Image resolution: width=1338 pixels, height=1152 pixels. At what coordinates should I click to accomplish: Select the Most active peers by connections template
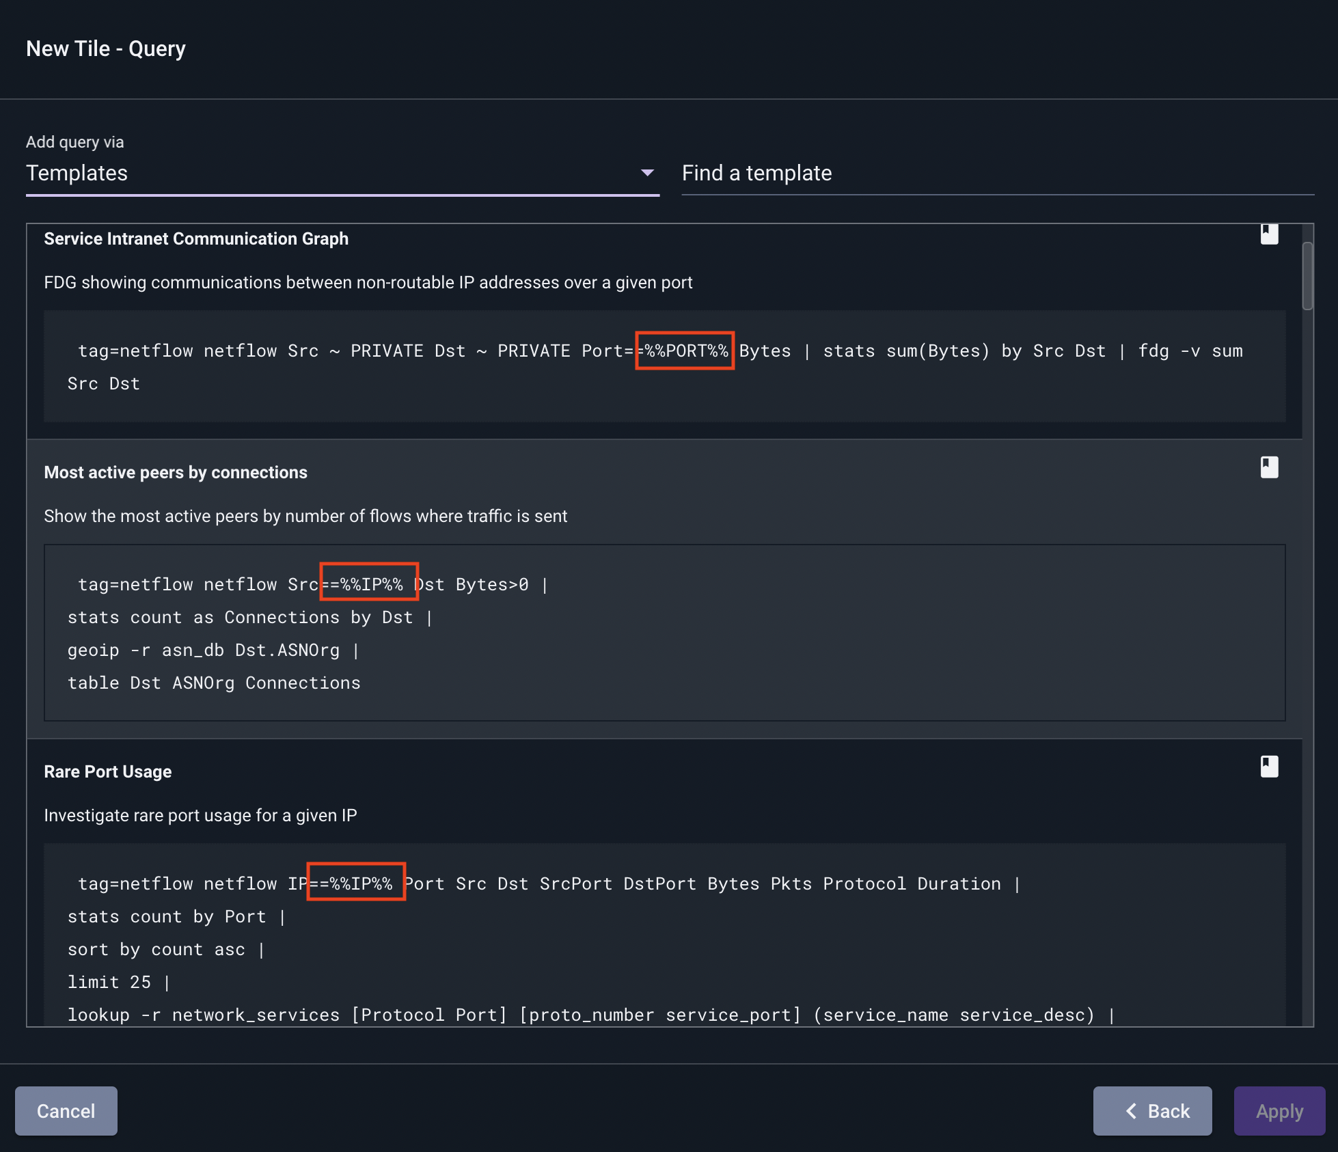pos(176,472)
